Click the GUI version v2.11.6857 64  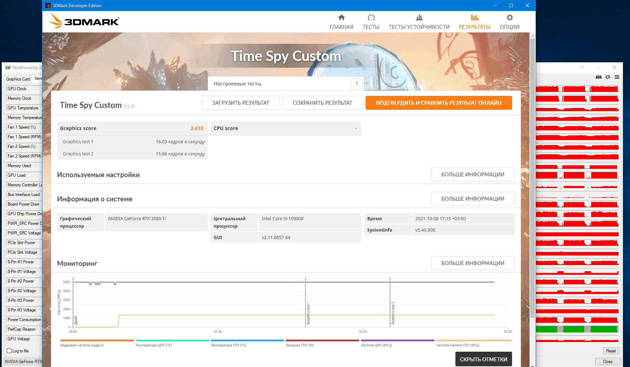[x=276, y=238]
